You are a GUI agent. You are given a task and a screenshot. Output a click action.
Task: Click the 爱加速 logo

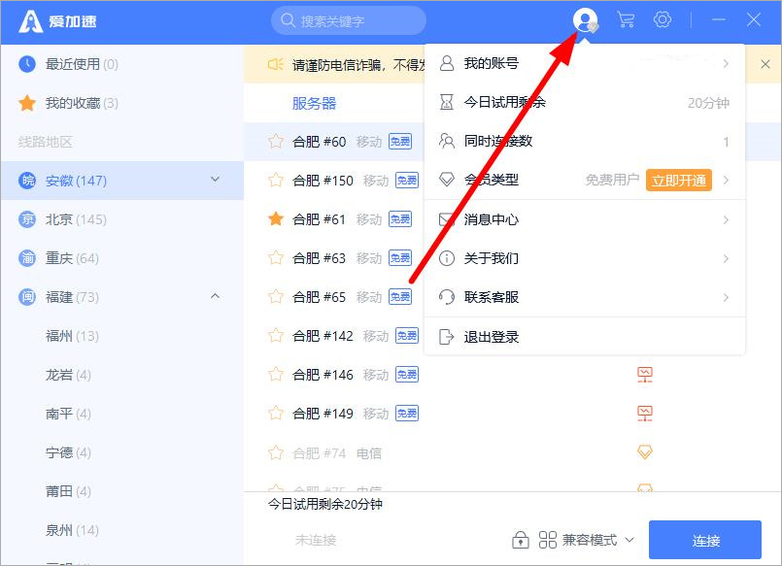point(58,21)
